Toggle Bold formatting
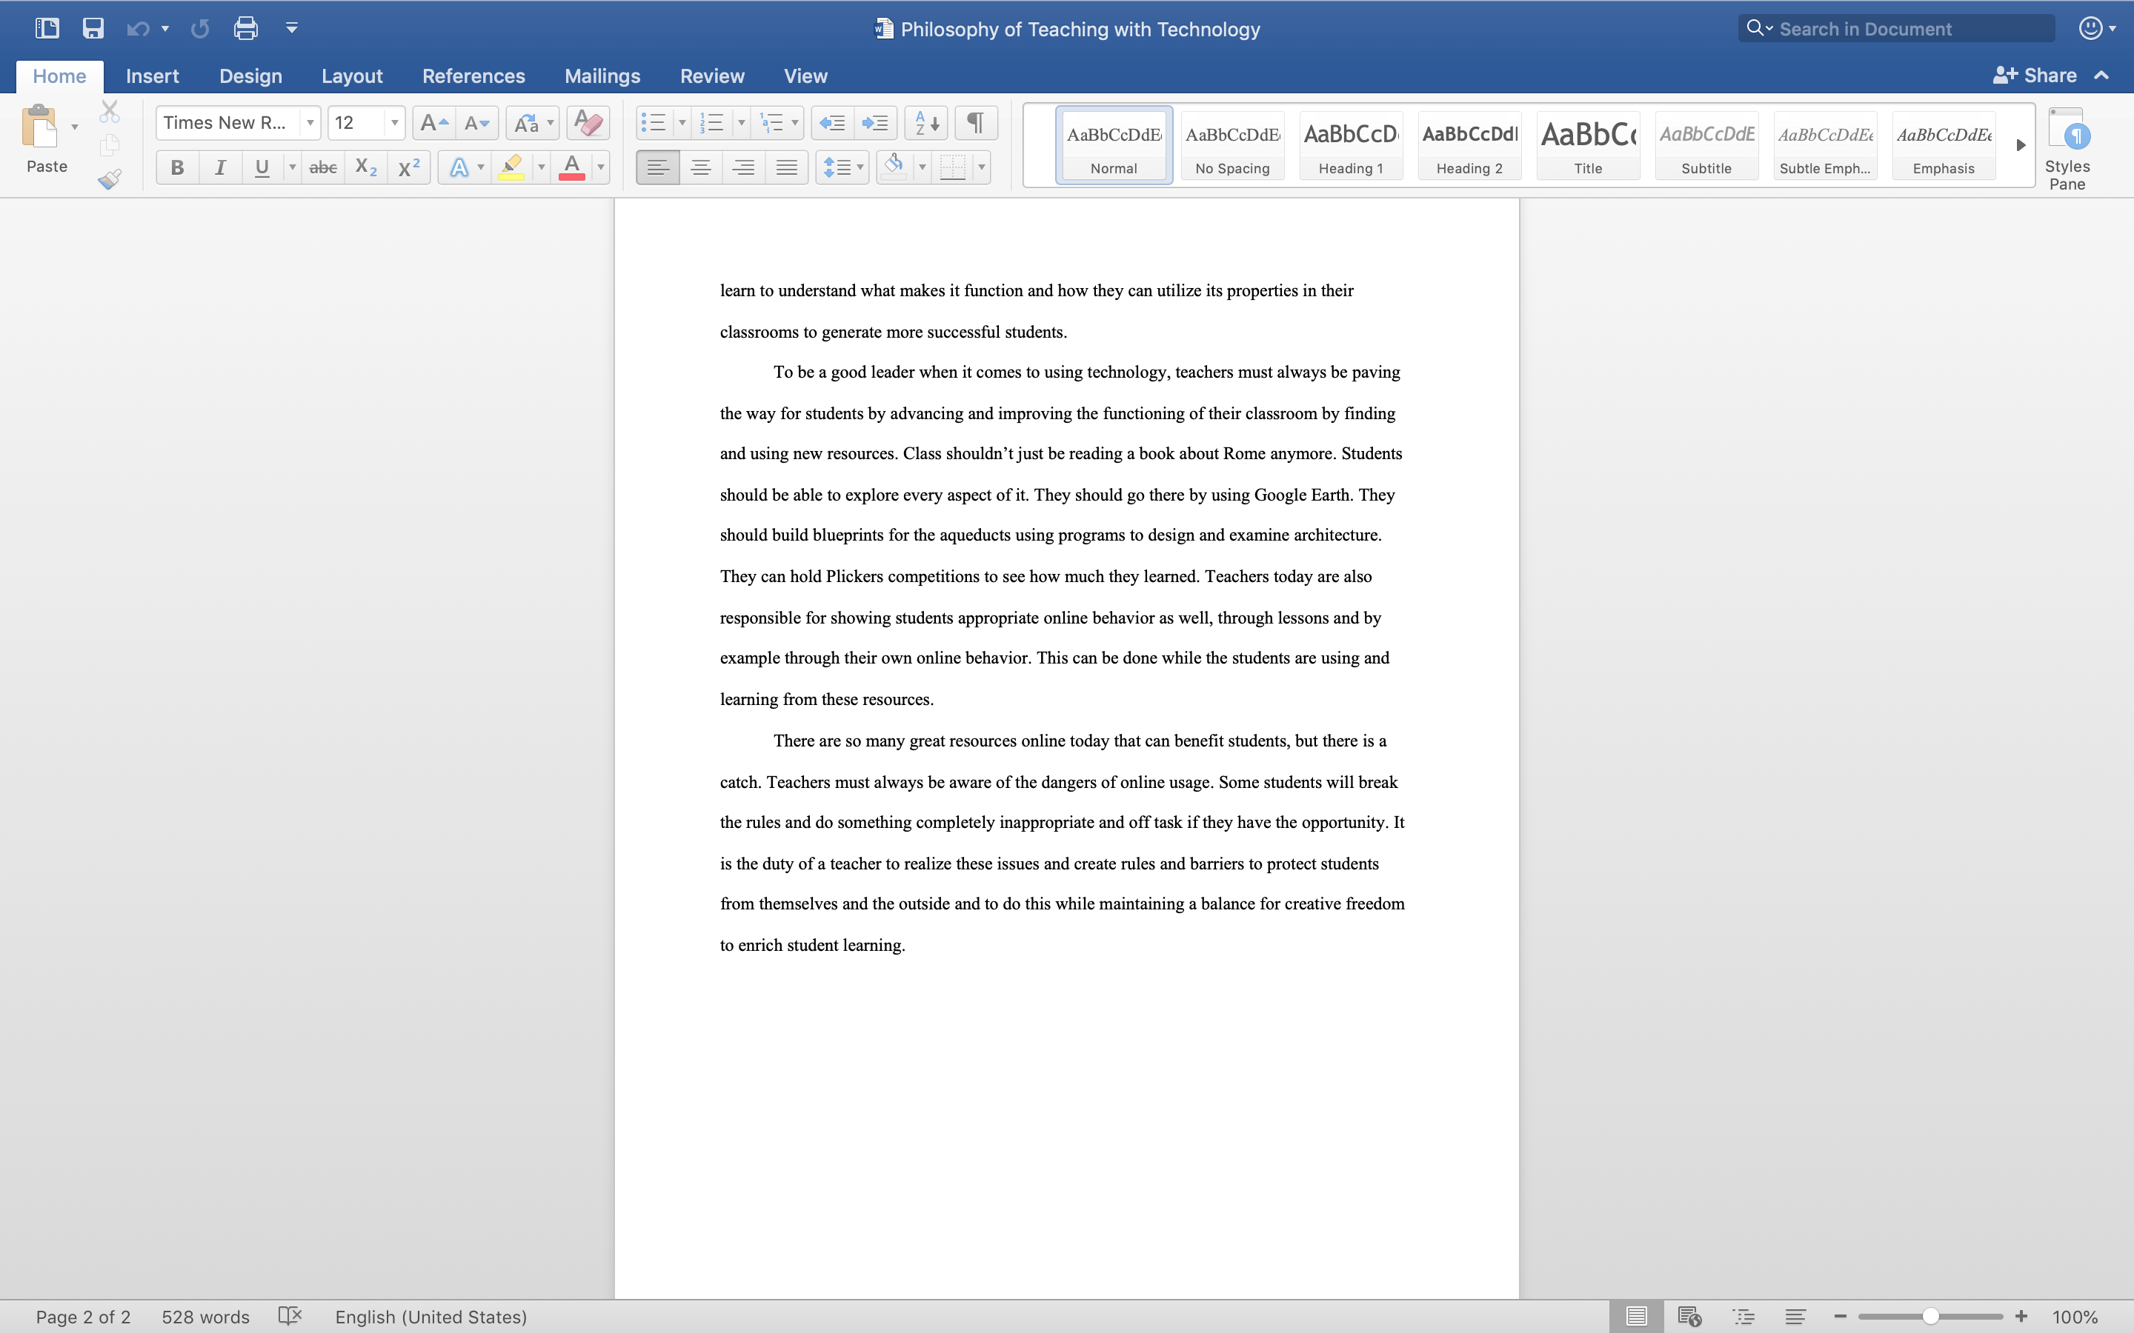2134x1333 pixels. pos(177,167)
